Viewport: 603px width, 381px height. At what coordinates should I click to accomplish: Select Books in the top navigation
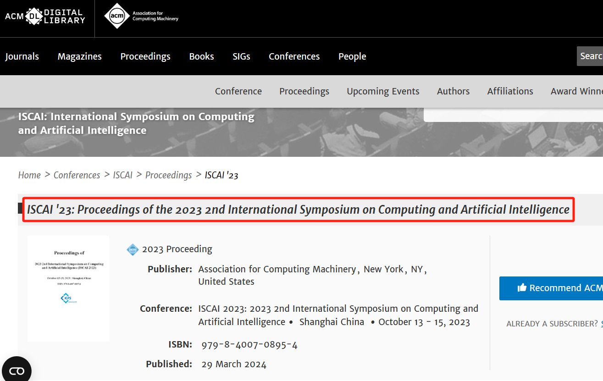[x=201, y=56]
